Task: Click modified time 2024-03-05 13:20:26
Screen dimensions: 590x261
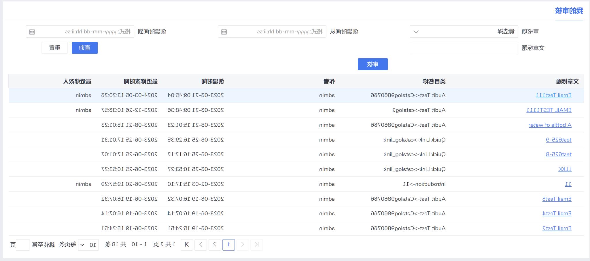Action: tap(129, 95)
